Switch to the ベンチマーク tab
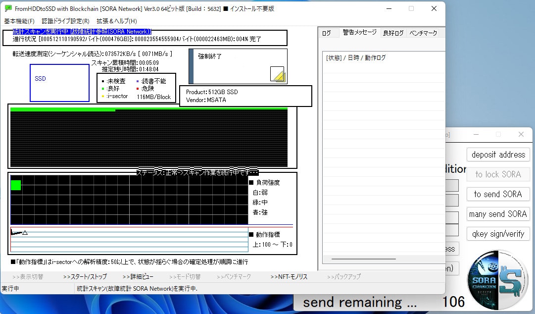 click(423, 33)
